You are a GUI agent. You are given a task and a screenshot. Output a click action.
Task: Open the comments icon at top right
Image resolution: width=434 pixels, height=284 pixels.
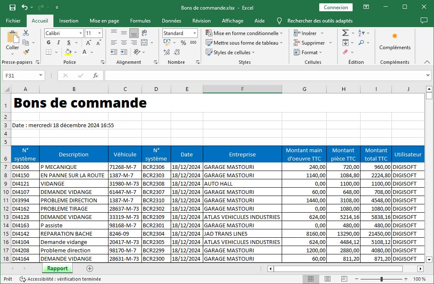[424, 20]
